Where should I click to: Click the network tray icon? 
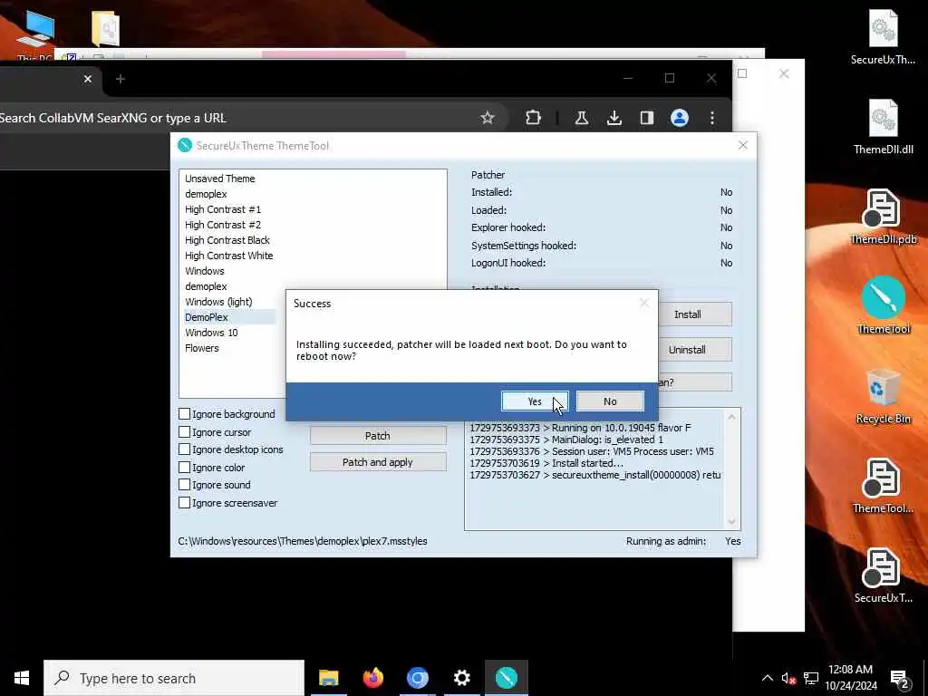[x=811, y=678]
